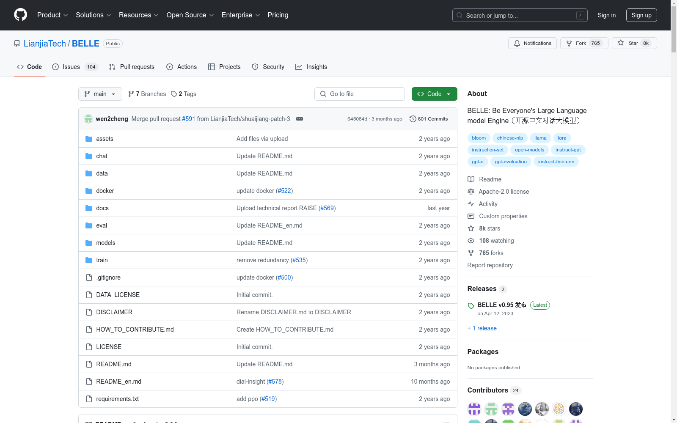677x423 pixels.
Task: View the Apache-2.0 license
Action: pos(498,192)
